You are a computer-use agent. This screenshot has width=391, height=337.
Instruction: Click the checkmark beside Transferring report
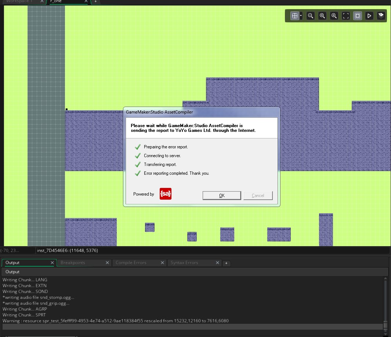(138, 164)
